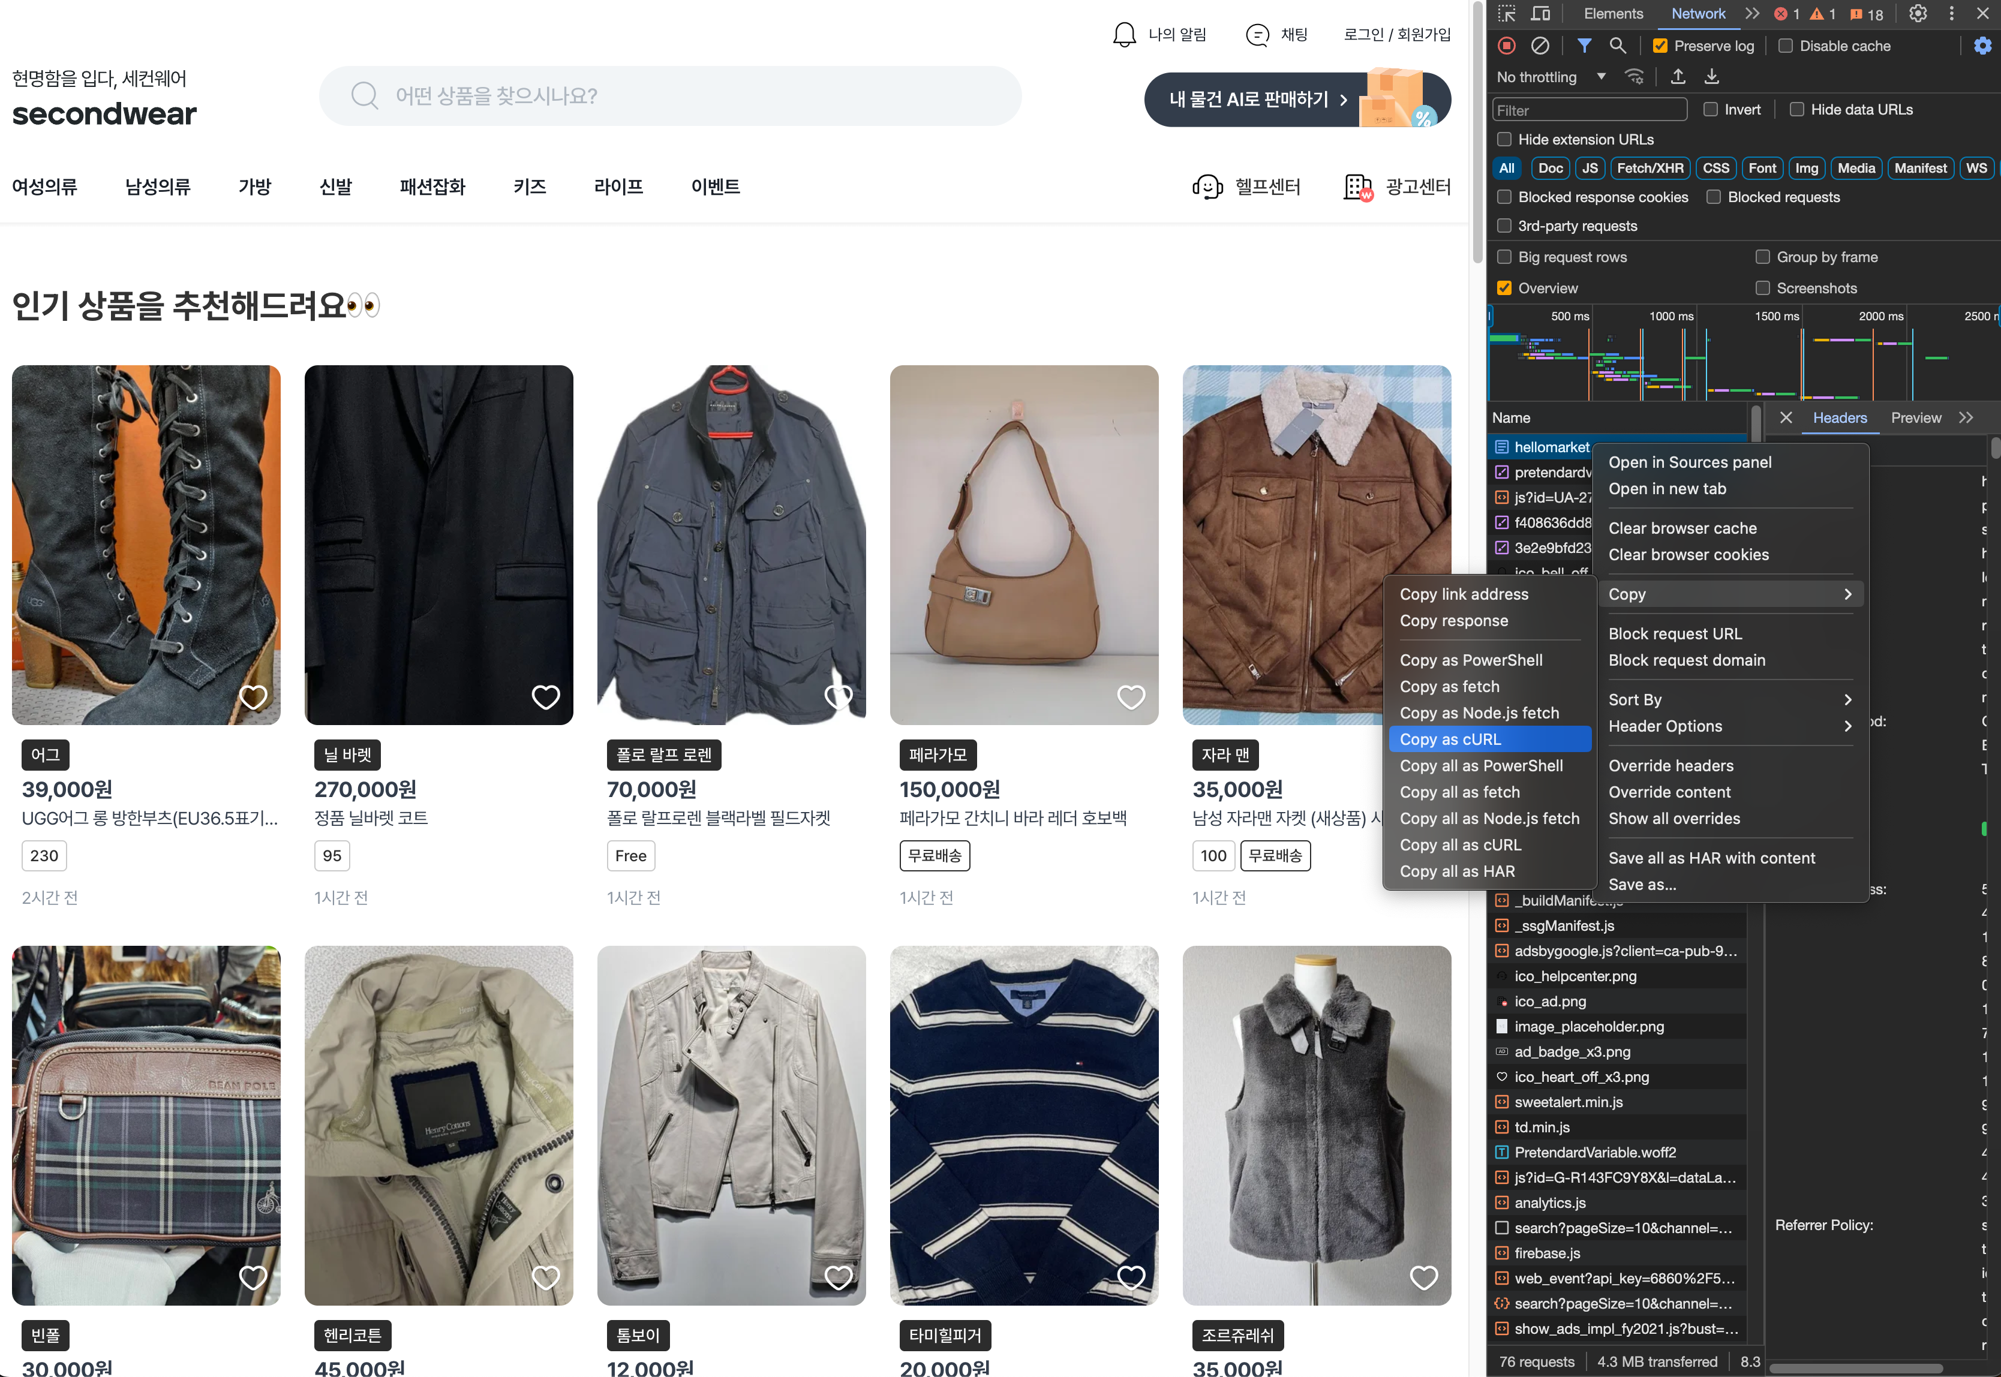Click the notification bell icon
This screenshot has width=2001, height=1377.
[x=1124, y=35]
